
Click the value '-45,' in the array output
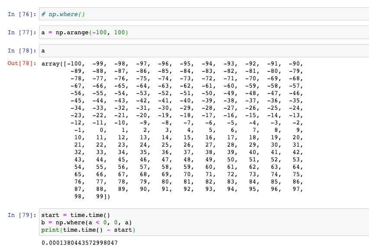[78, 101]
